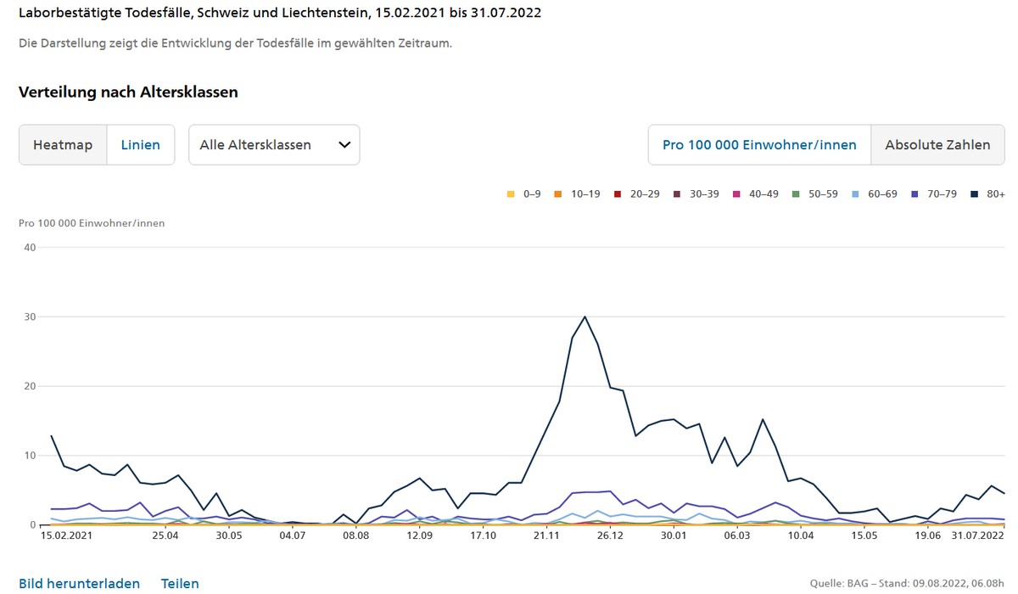The width and height of the screenshot is (1018, 594).
Task: Click the 15.02.2021 start date label
Action: tap(66, 535)
